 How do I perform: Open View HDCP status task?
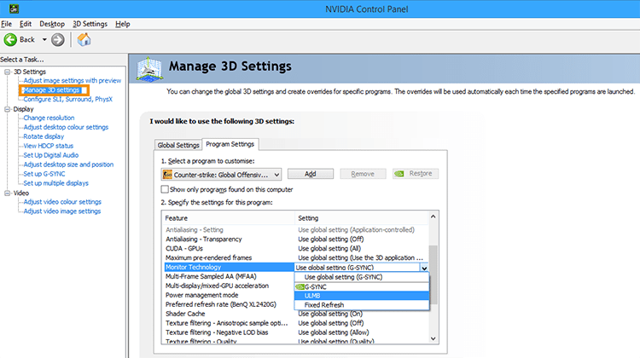(48, 146)
